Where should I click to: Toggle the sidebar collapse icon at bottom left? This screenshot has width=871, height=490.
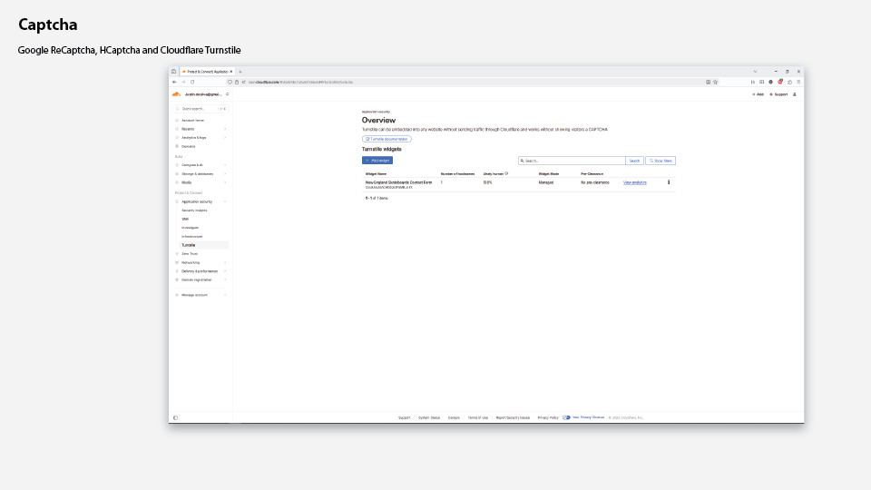click(x=175, y=417)
